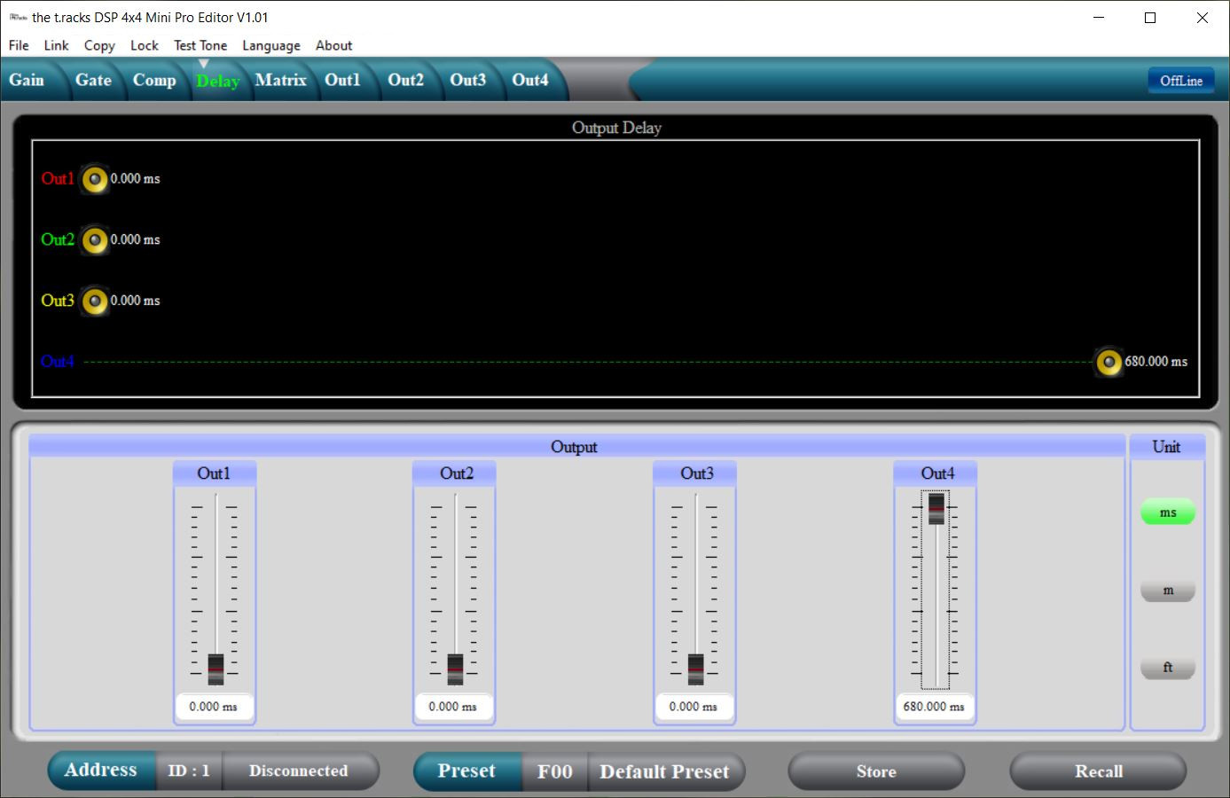The image size is (1230, 798).
Task: Close the DSP 4x4 Mini Pro Editor window
Action: (x=1203, y=18)
